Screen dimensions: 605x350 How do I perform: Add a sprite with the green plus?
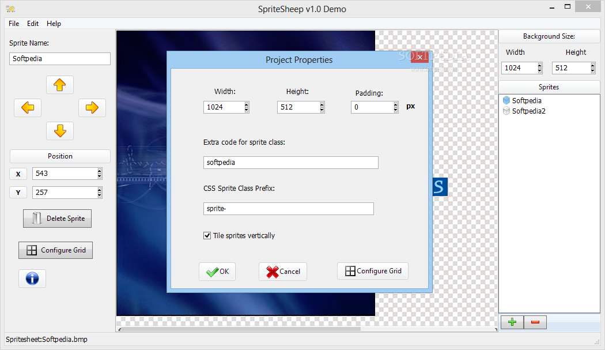(x=512, y=322)
